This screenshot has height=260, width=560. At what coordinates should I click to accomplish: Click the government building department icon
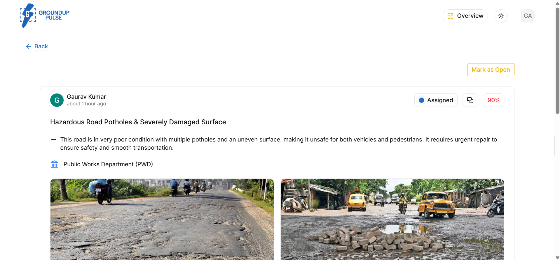click(x=54, y=164)
